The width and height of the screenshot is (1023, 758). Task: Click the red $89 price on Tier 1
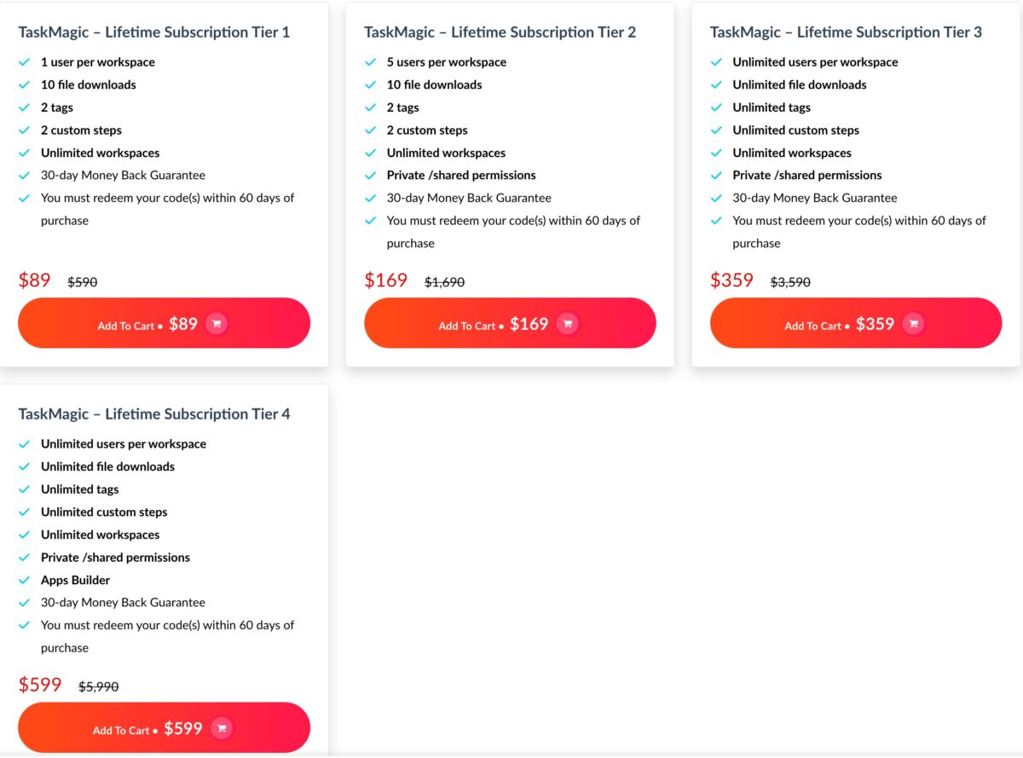point(35,281)
